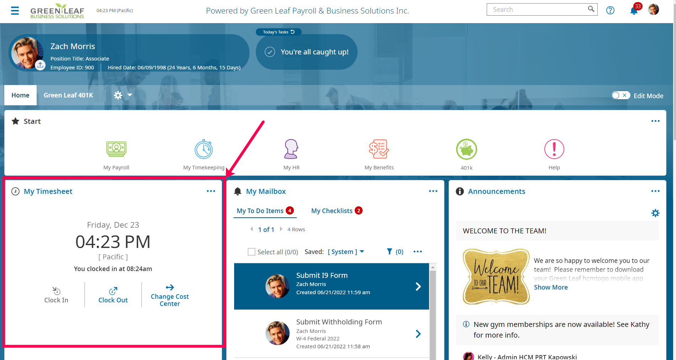This screenshot has height=360, width=676.
Task: Select the My To Do Items tab
Action: coord(265,211)
